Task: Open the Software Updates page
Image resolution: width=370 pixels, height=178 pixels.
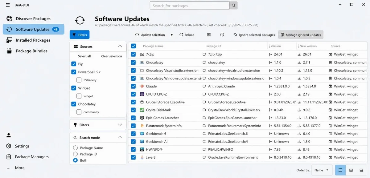Action: pyautogui.click(x=34, y=29)
